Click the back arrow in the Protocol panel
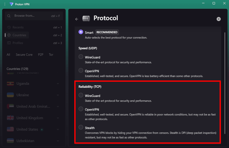 (77, 19)
